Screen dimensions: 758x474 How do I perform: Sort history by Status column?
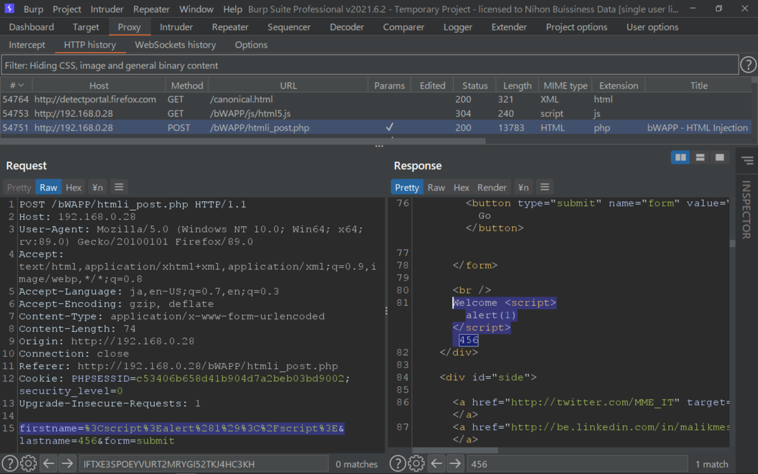(x=475, y=85)
